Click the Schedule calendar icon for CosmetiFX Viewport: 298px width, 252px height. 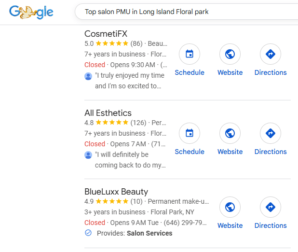pos(190,54)
